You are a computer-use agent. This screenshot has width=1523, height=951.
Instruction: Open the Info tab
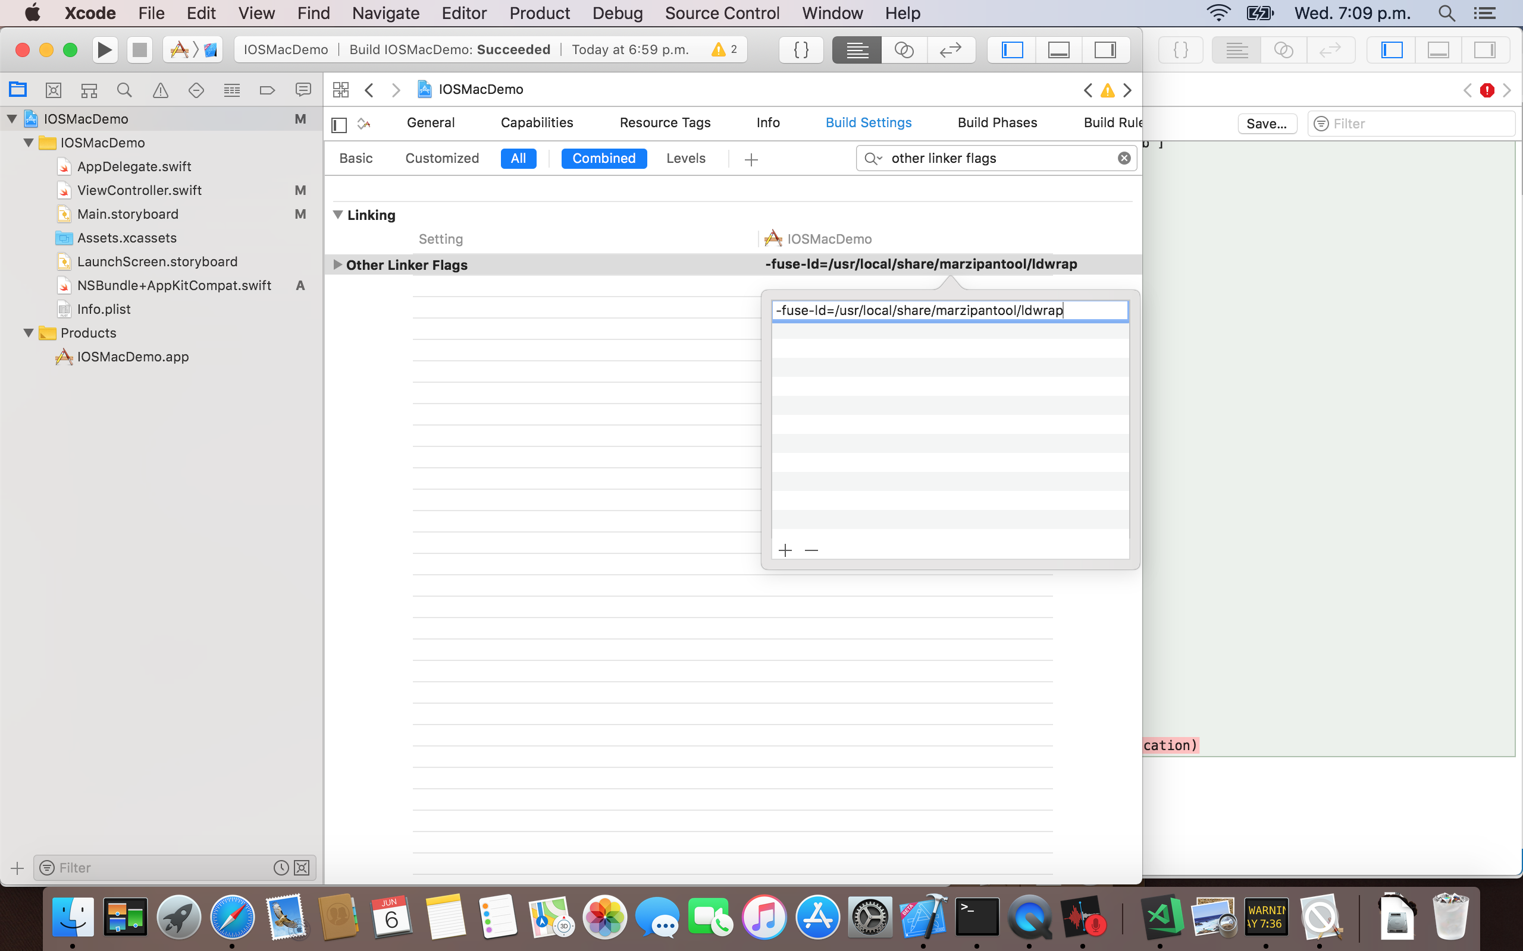[x=768, y=122]
